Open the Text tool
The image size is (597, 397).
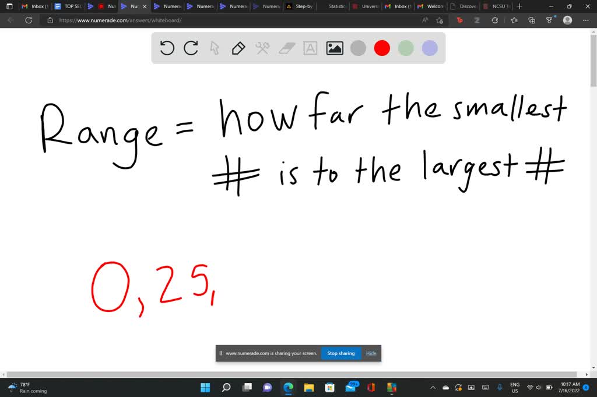(x=310, y=48)
